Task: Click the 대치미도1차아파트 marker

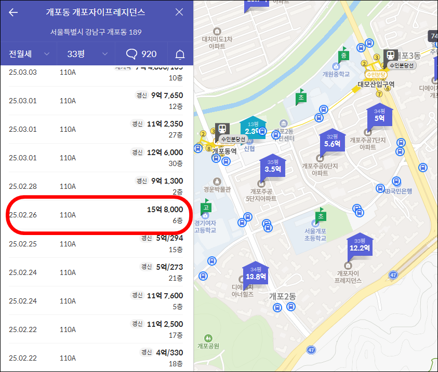Action: click(217, 31)
